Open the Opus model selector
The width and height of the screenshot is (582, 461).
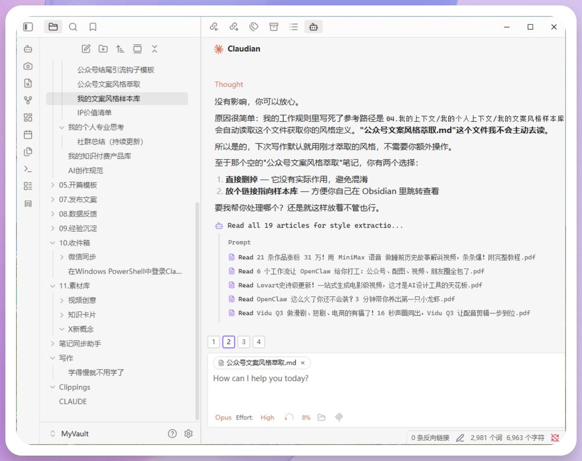pyautogui.click(x=224, y=417)
